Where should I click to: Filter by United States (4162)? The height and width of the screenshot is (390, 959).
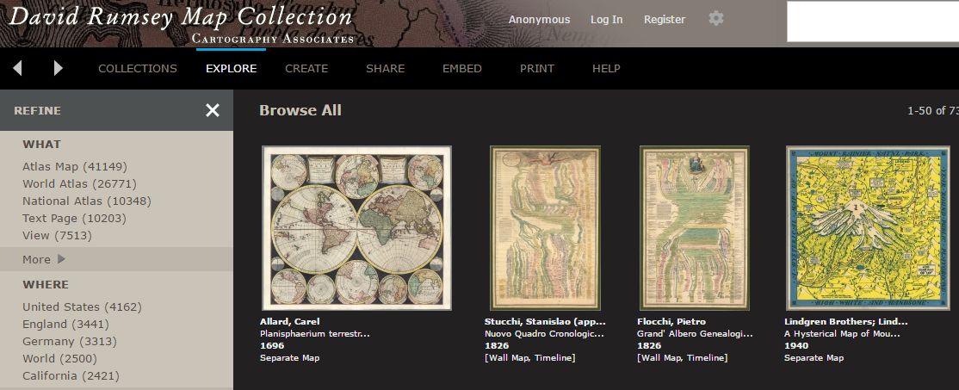tap(82, 306)
